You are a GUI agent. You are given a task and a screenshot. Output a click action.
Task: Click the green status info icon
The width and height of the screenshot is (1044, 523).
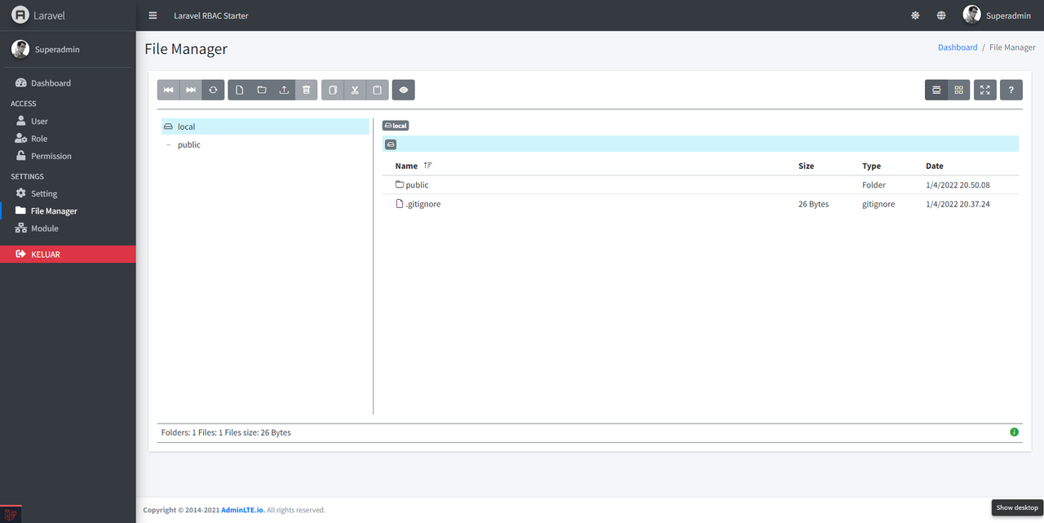[1015, 432]
